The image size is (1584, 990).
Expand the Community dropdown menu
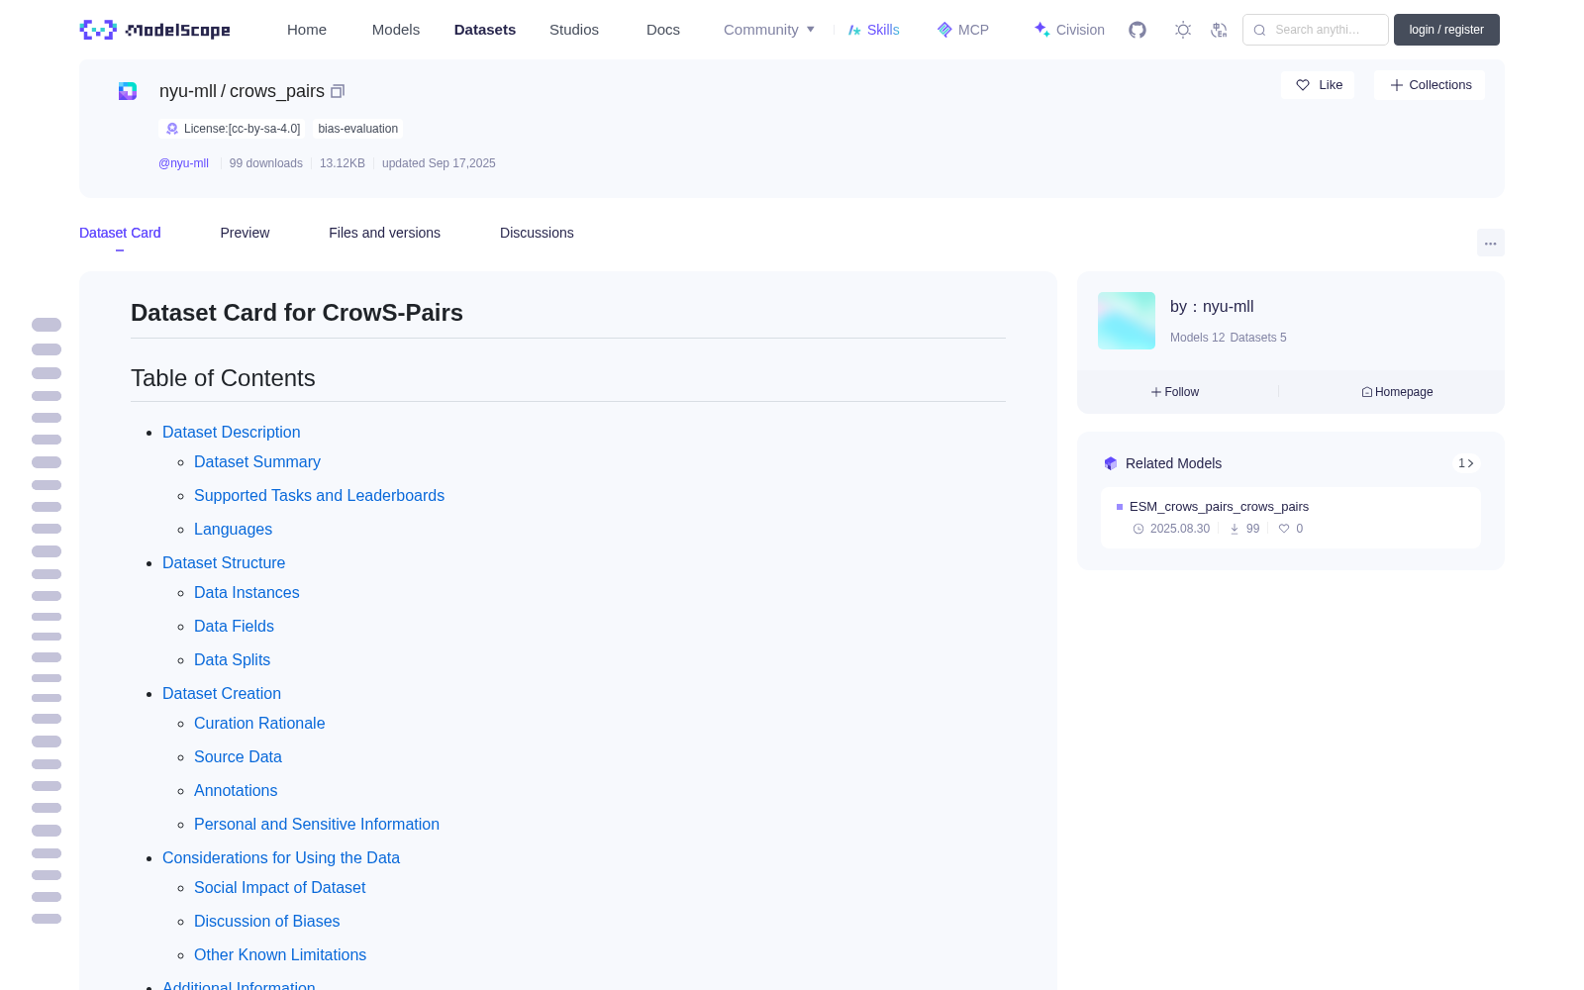(769, 30)
